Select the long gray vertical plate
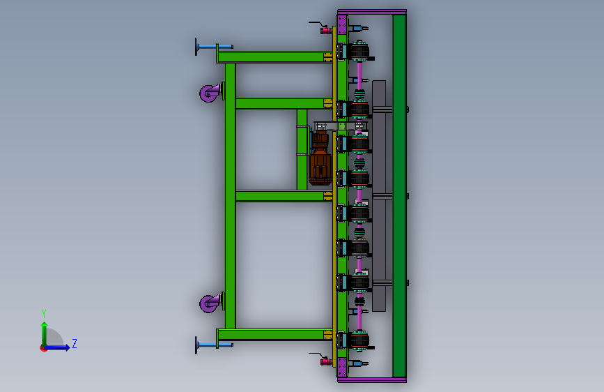The image size is (604, 392). [379, 196]
